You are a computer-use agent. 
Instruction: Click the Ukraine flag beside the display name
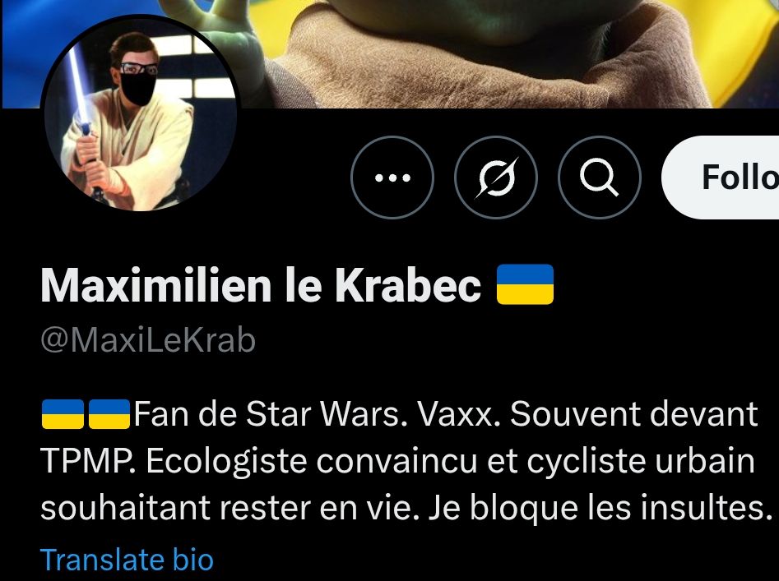(x=525, y=284)
